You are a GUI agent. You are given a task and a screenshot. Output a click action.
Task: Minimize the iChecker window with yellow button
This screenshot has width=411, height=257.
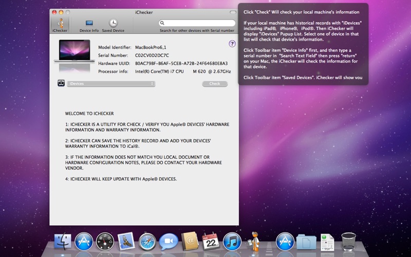[61, 12]
